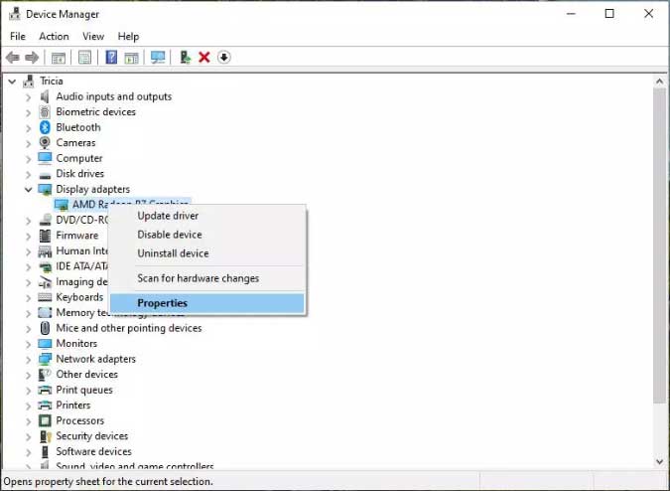
Task: Choose Properties from the context menu
Action: click(207, 303)
